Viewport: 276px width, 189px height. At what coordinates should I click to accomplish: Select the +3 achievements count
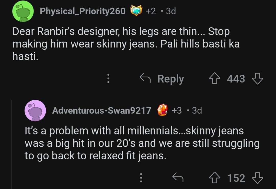click(177, 111)
